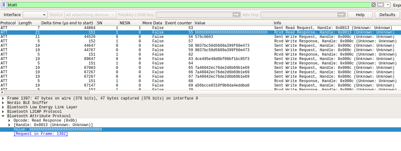Collapse the Bluetooth Attribute Protocol node

pyautogui.click(x=3, y=116)
